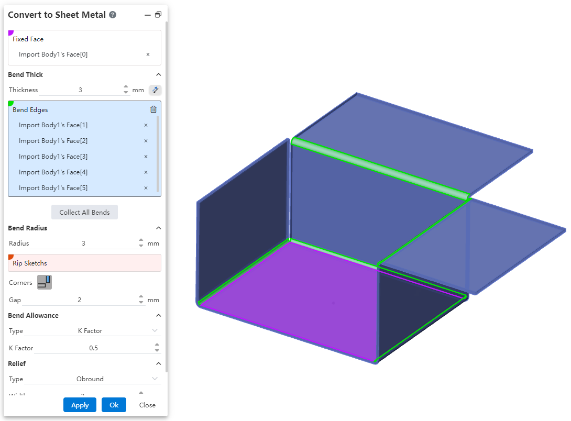Collapse the Bend Thick section
The width and height of the screenshot is (571, 421).
(x=158, y=75)
